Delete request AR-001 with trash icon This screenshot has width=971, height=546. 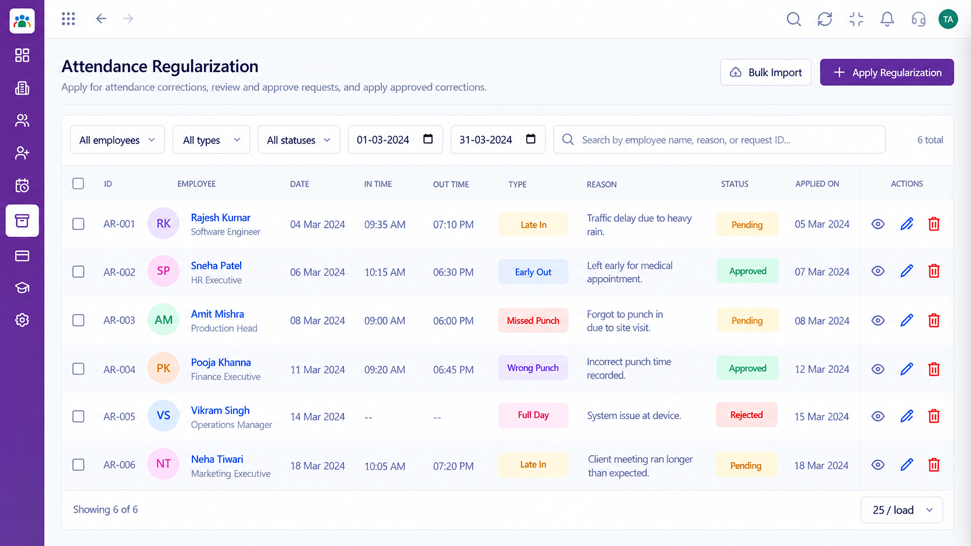(934, 224)
